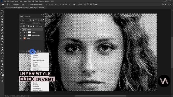Viewport: 173px width, 97px height.
Task: Click the foreground color swatch
Action: click(x=1, y=74)
